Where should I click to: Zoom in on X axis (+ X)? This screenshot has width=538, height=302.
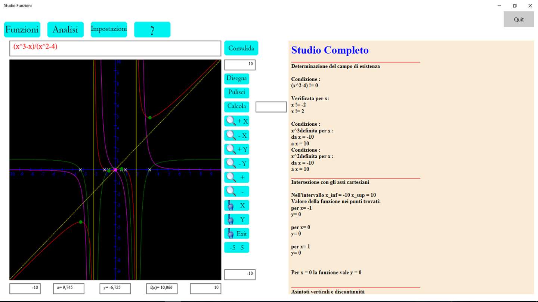tap(237, 121)
